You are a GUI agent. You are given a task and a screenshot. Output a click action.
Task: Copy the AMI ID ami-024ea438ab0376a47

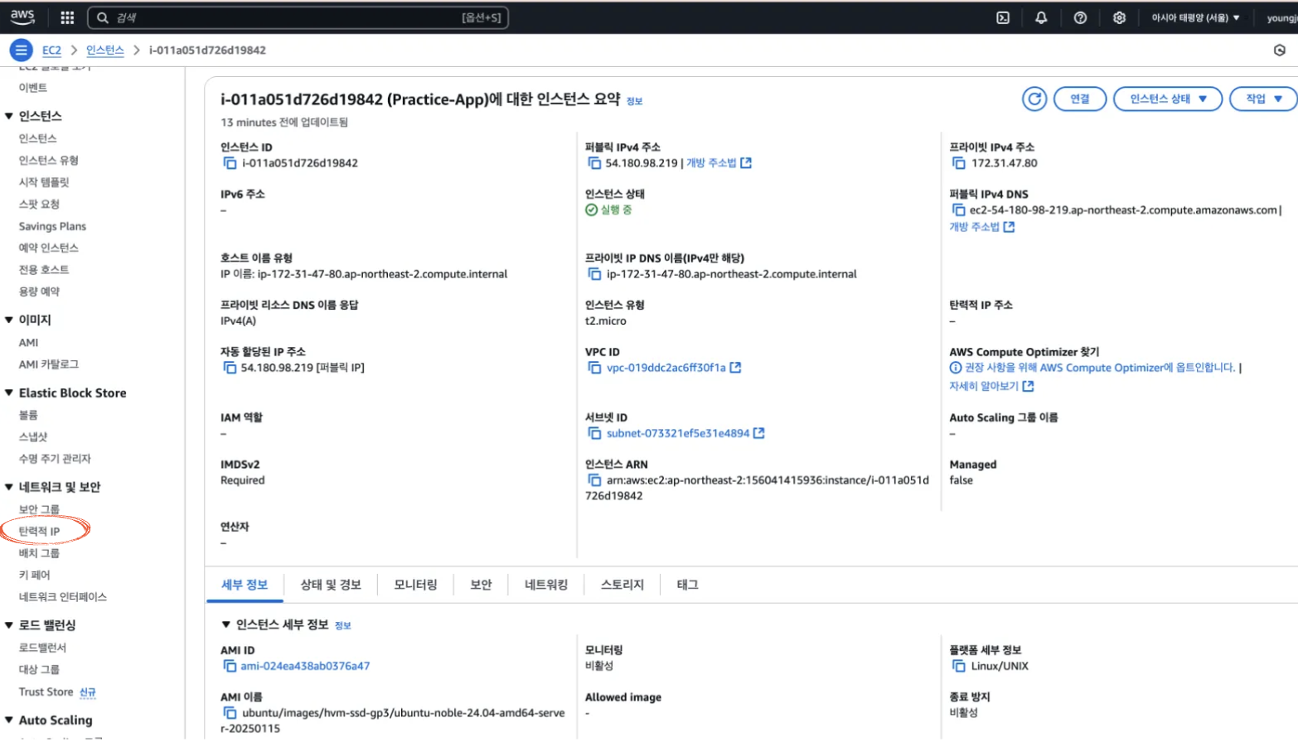click(230, 666)
